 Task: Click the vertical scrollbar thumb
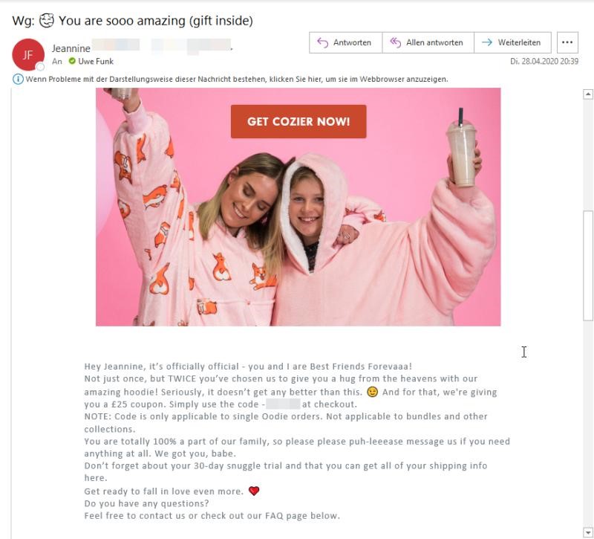[587, 265]
